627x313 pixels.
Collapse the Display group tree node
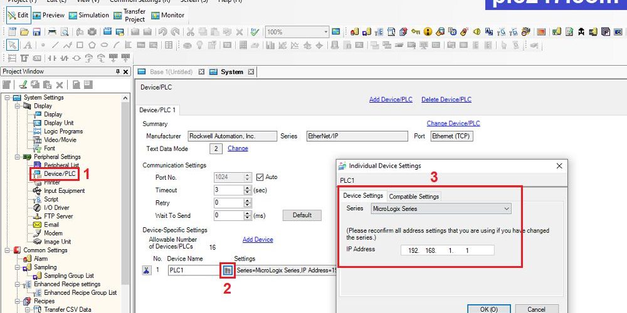click(17, 106)
